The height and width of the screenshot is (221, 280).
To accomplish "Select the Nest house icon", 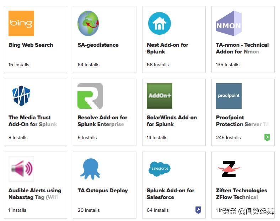I will (x=160, y=23).
